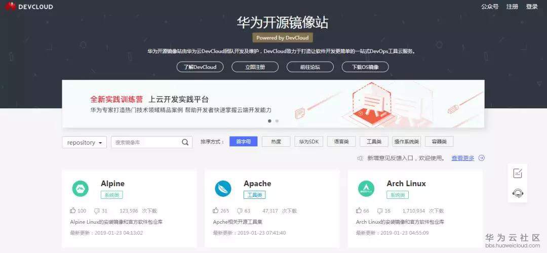Open the Alpine mirror title

[x=112, y=184]
